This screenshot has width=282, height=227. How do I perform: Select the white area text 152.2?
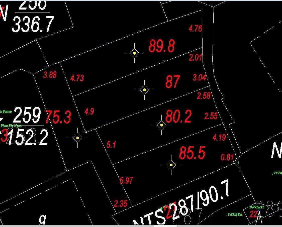coord(28,138)
